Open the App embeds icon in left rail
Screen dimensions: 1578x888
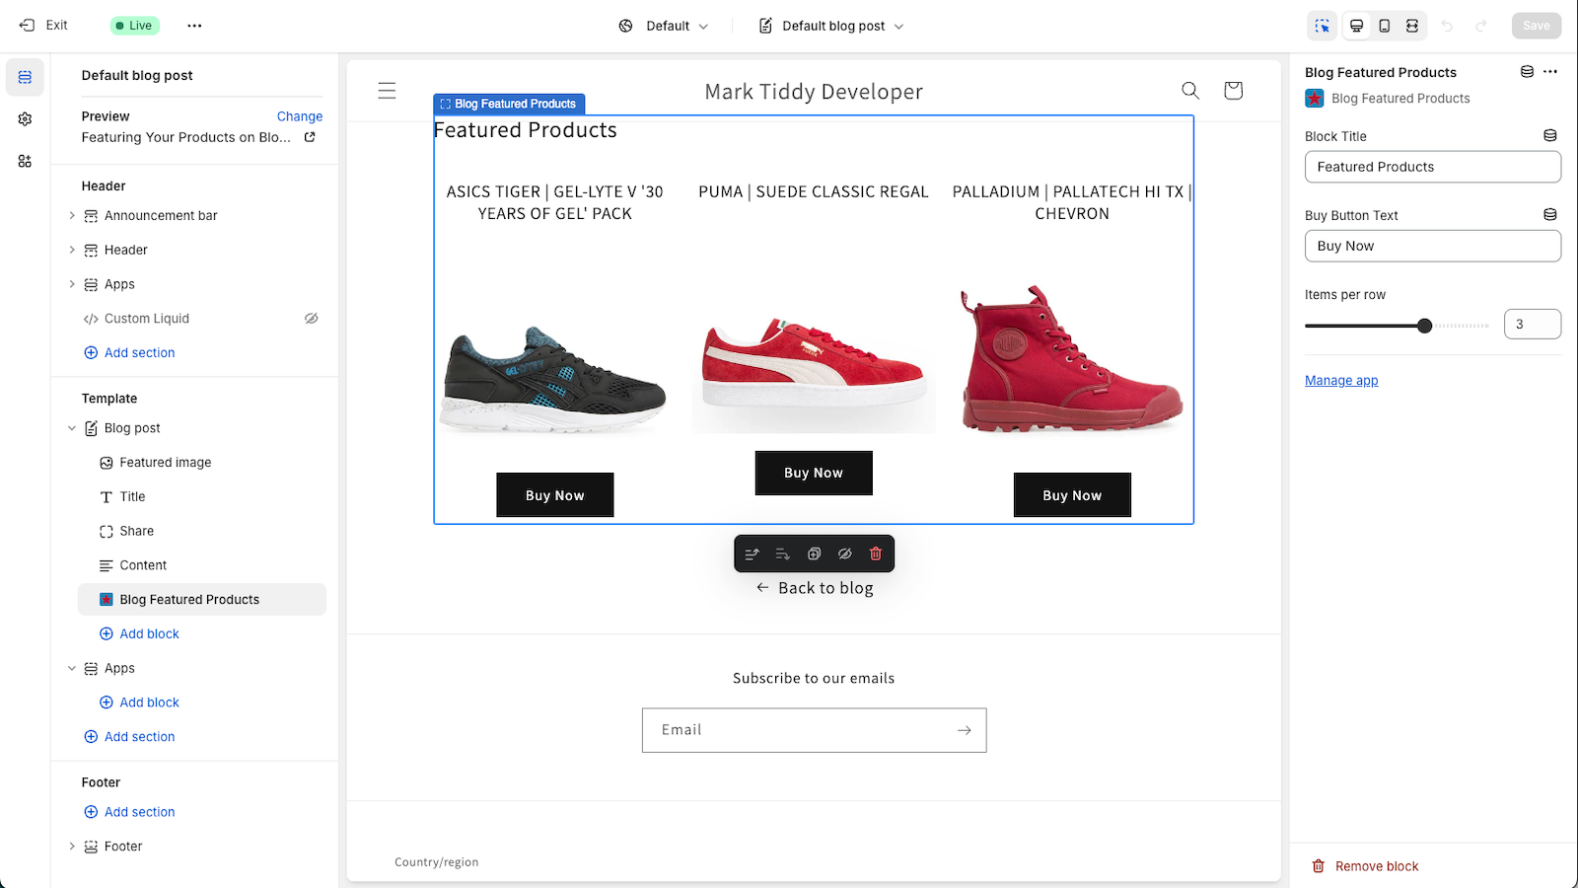(25, 161)
